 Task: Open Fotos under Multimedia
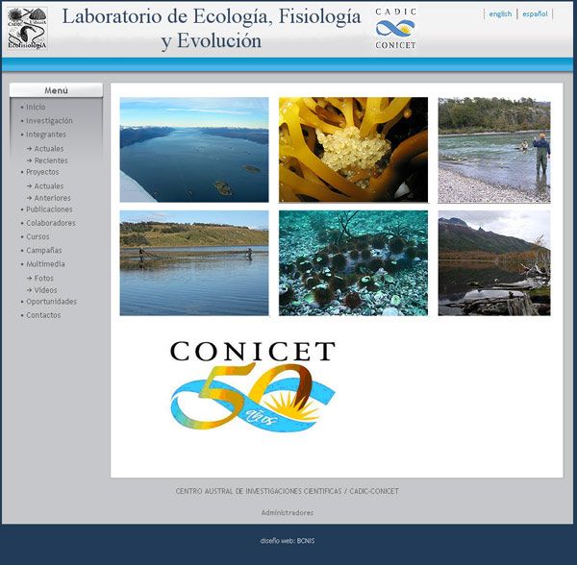point(43,279)
